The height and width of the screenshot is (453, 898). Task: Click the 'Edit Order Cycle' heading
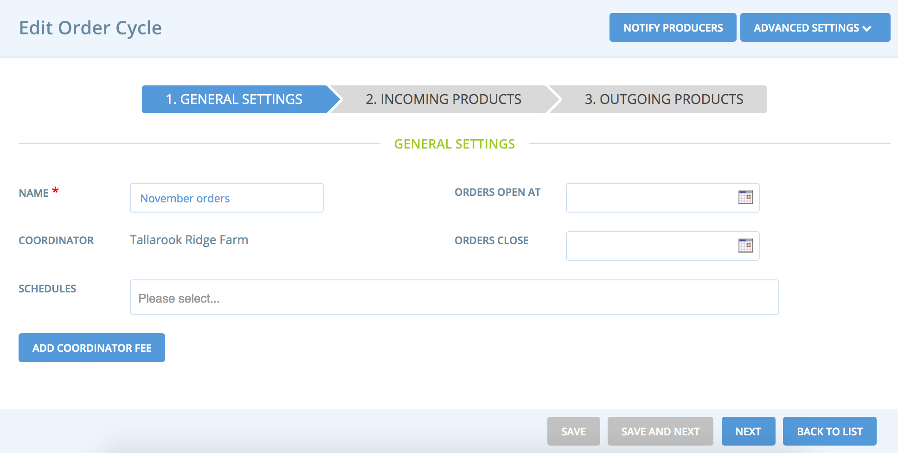pos(90,28)
